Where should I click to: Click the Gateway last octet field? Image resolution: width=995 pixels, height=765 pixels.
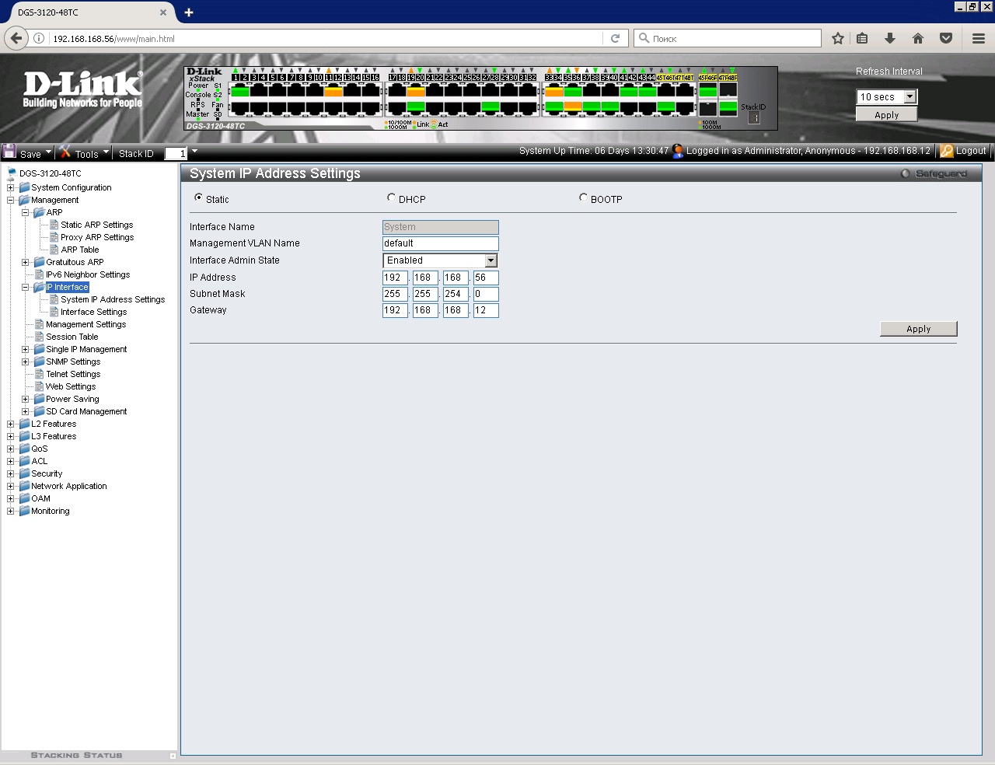coord(485,310)
